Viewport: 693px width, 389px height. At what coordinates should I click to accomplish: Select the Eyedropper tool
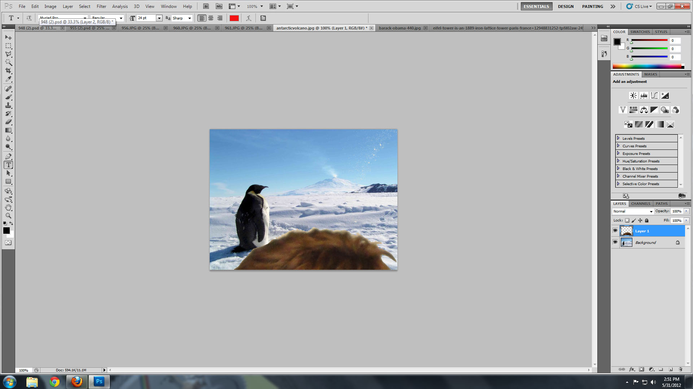(8, 79)
